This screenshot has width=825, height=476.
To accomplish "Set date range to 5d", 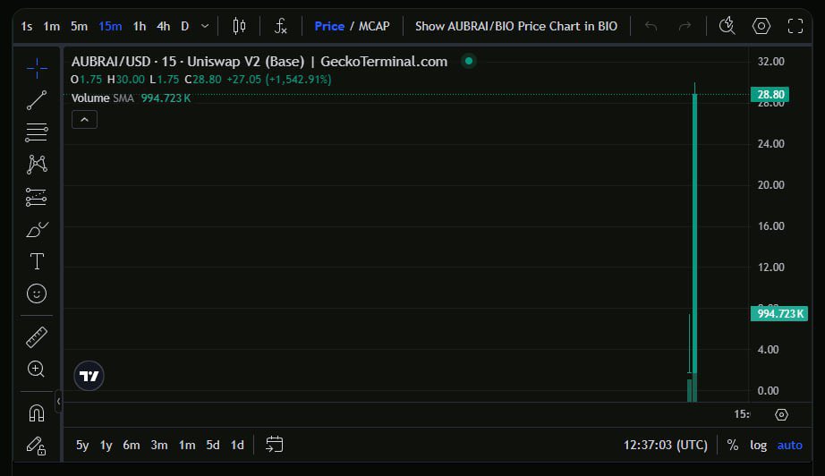I will click(x=213, y=445).
